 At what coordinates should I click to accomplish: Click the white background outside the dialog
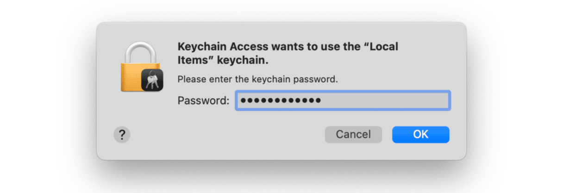coord(46,93)
